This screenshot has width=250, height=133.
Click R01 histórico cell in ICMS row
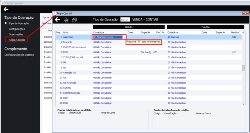[234, 52]
